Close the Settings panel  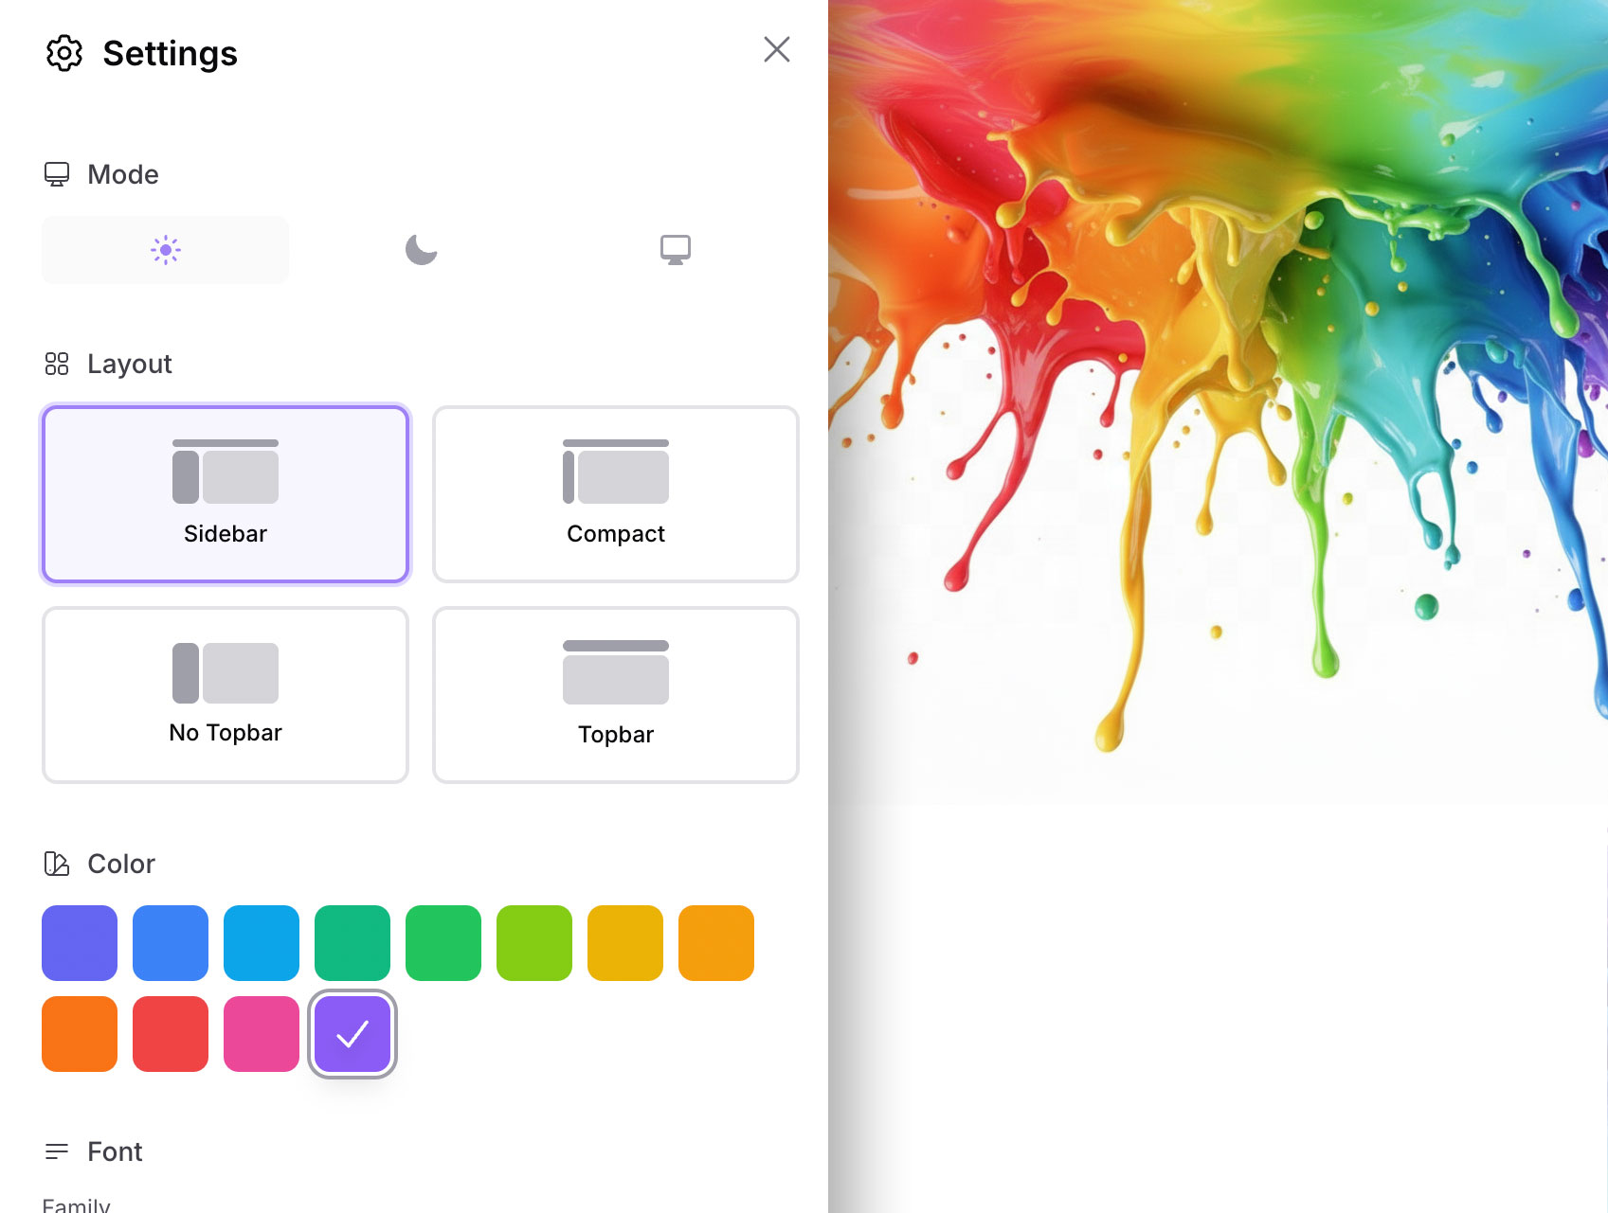click(777, 49)
